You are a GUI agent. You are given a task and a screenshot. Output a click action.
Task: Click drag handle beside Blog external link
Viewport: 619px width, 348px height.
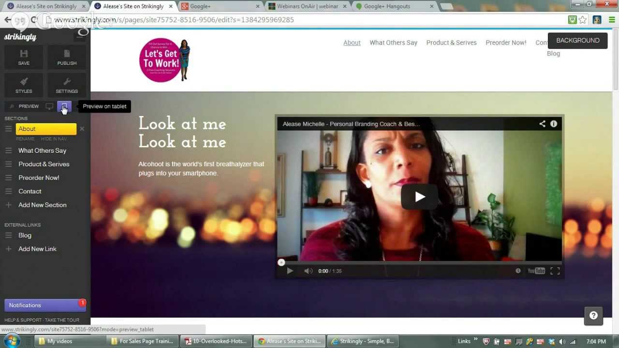click(x=8, y=235)
